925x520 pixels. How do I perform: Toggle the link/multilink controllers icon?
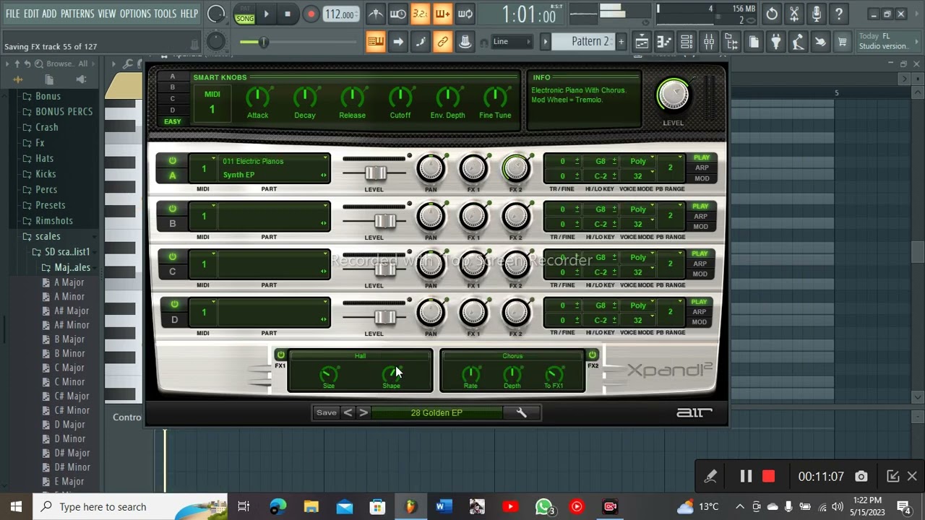(443, 42)
